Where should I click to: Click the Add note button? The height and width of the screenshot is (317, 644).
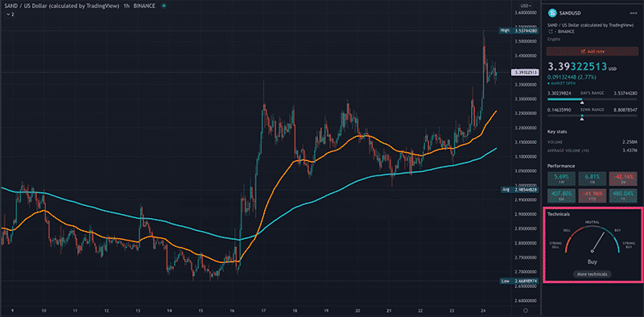[592, 51]
